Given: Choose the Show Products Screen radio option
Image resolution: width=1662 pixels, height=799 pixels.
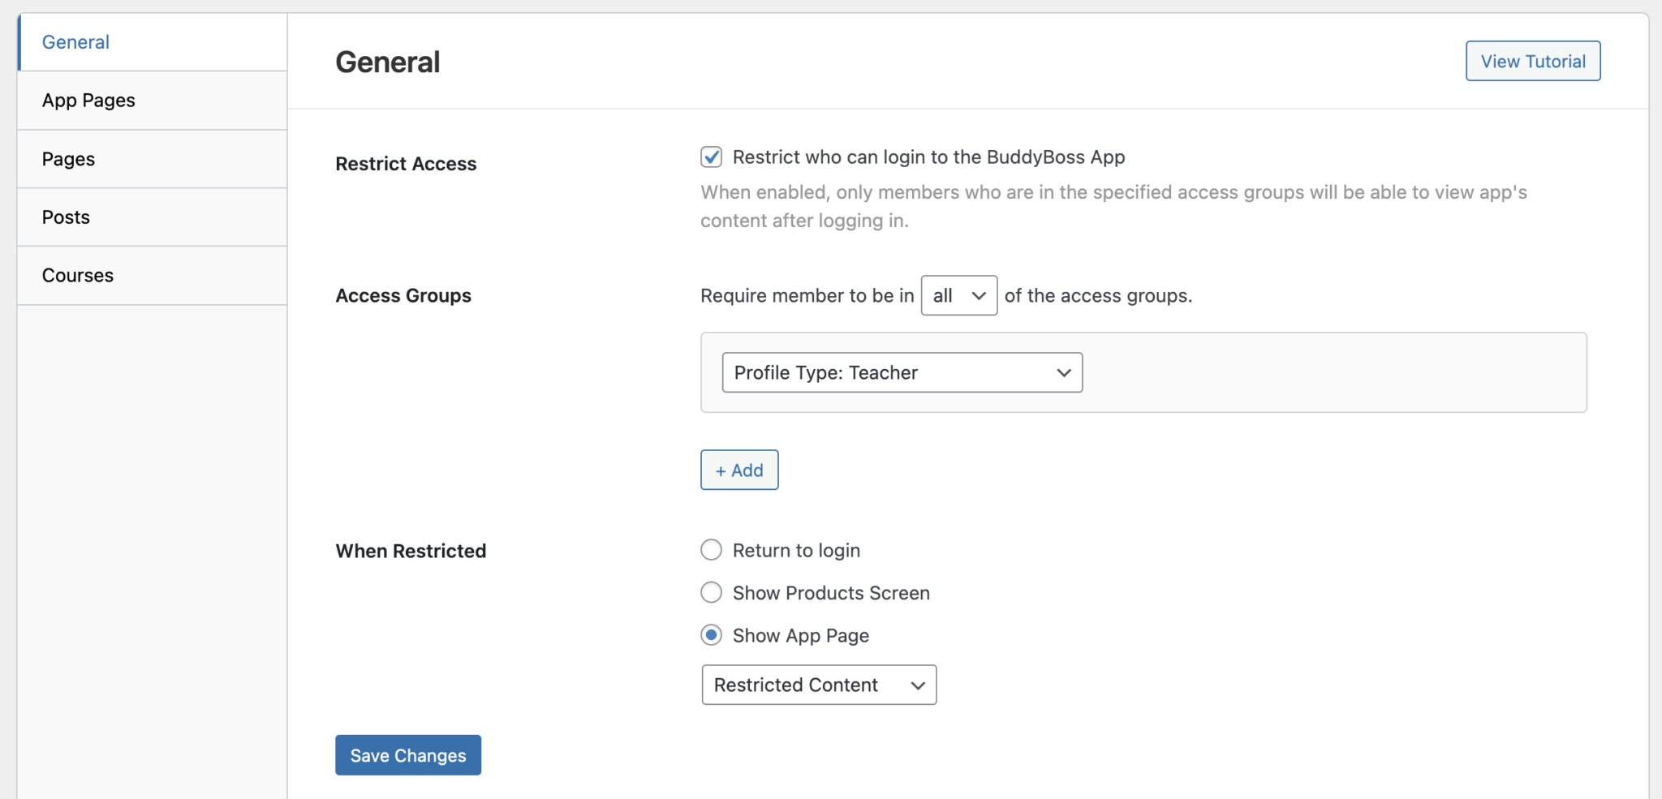Looking at the screenshot, I should pos(711,593).
